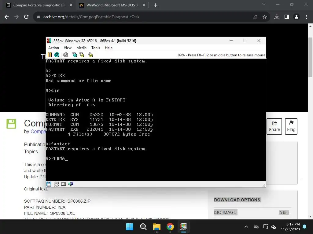Click the green floppy software icon
This screenshot has width=313, height=234.
[x=11, y=124]
